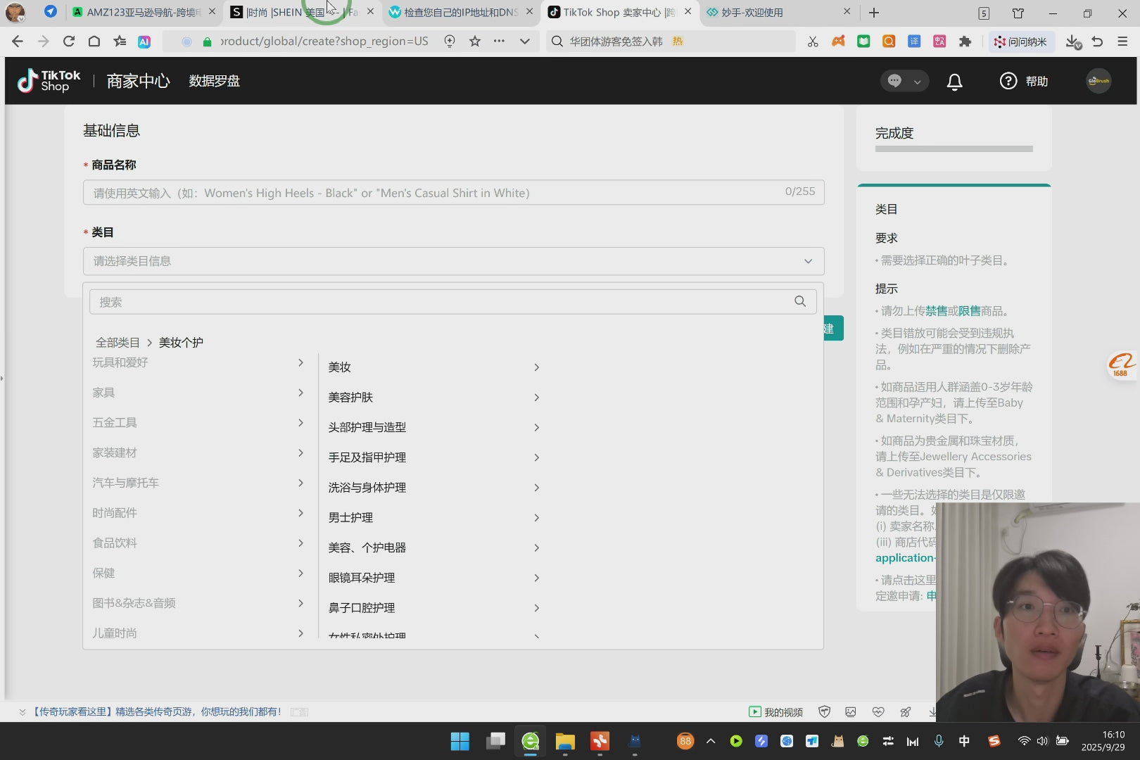This screenshot has height=760, width=1140.
Task: Reload the page with refresh icon
Action: pos(68,42)
